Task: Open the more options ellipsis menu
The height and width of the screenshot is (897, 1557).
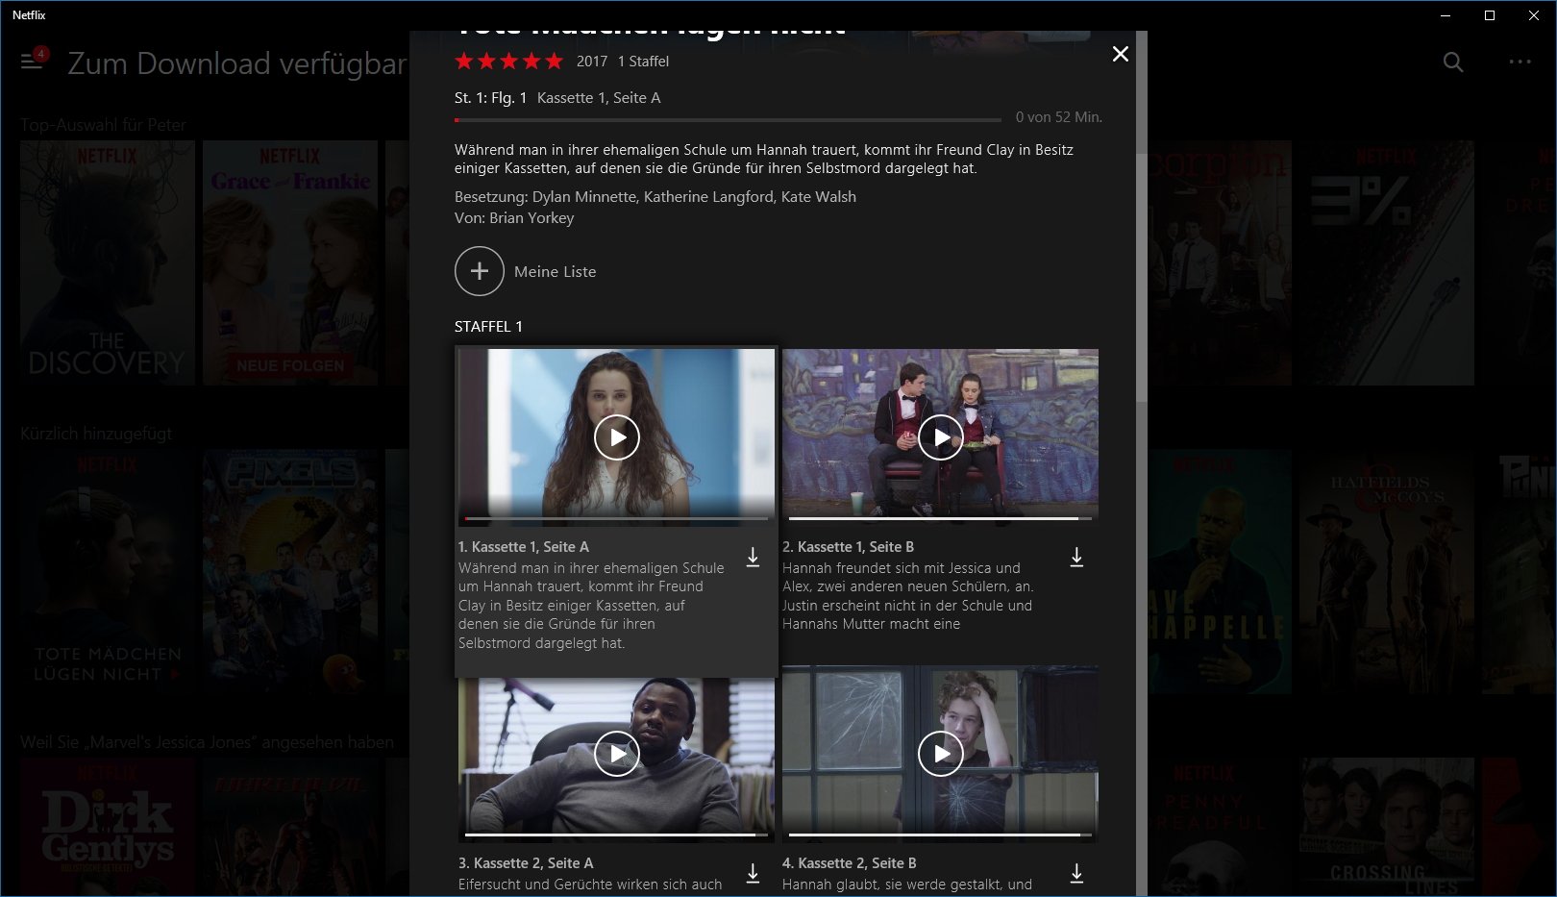Action: click(x=1520, y=62)
